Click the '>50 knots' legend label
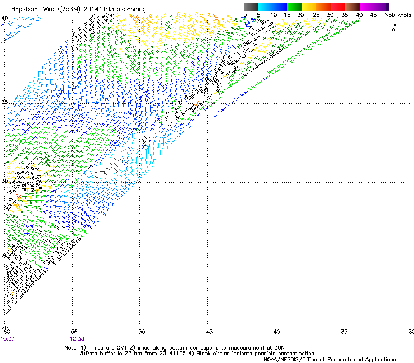 [398, 15]
